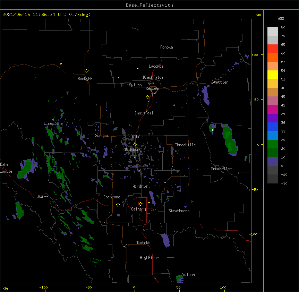Click the Lacombe city label
Image resolution: width=299 pixels, height=292 pixels.
tap(156, 66)
